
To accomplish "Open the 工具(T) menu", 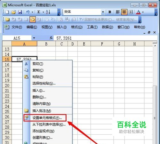I will pyautogui.click(x=92, y=27).
